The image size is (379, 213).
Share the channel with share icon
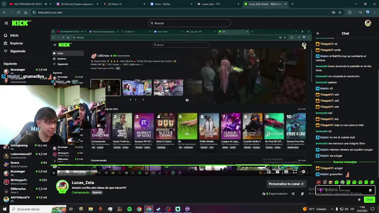tap(293, 194)
